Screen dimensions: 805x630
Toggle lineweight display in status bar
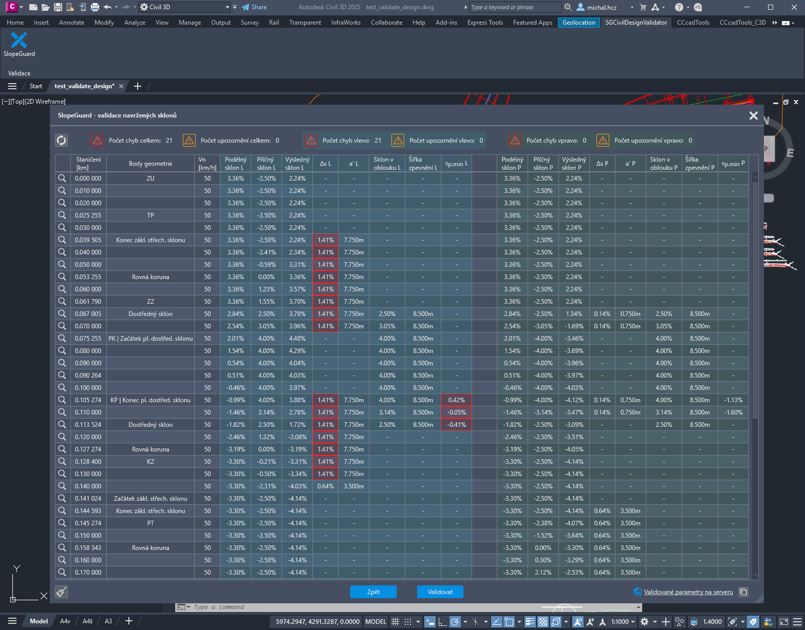click(x=530, y=621)
